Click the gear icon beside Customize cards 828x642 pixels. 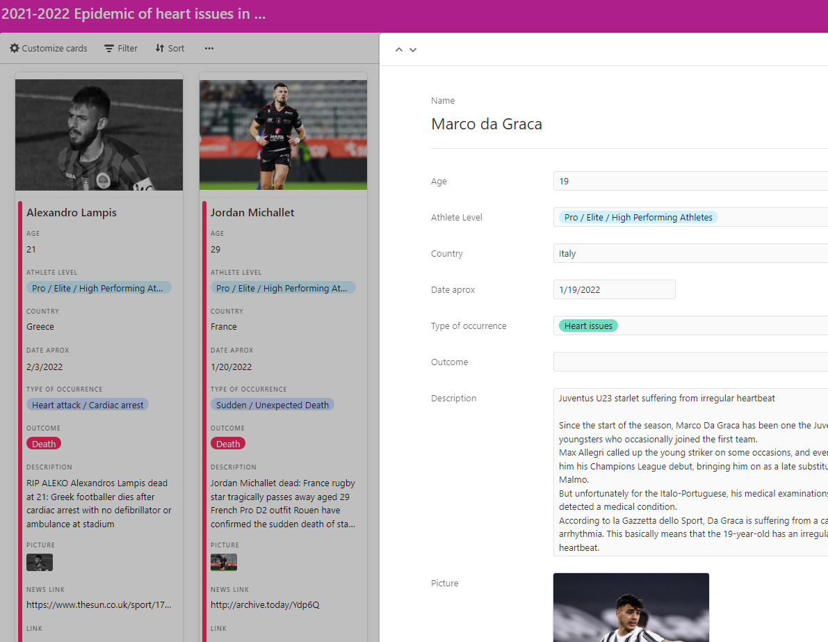[x=15, y=48]
